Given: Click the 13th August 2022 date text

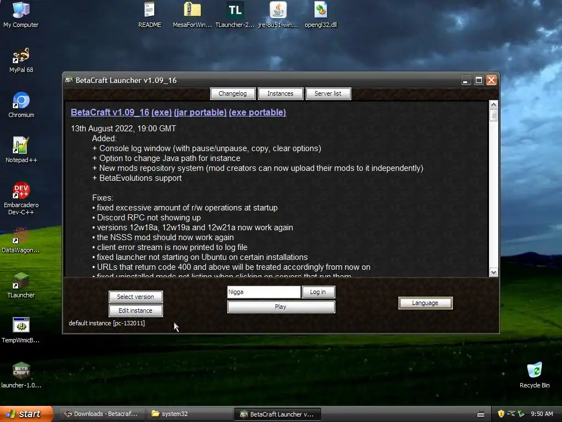Looking at the screenshot, I should 123,129.
